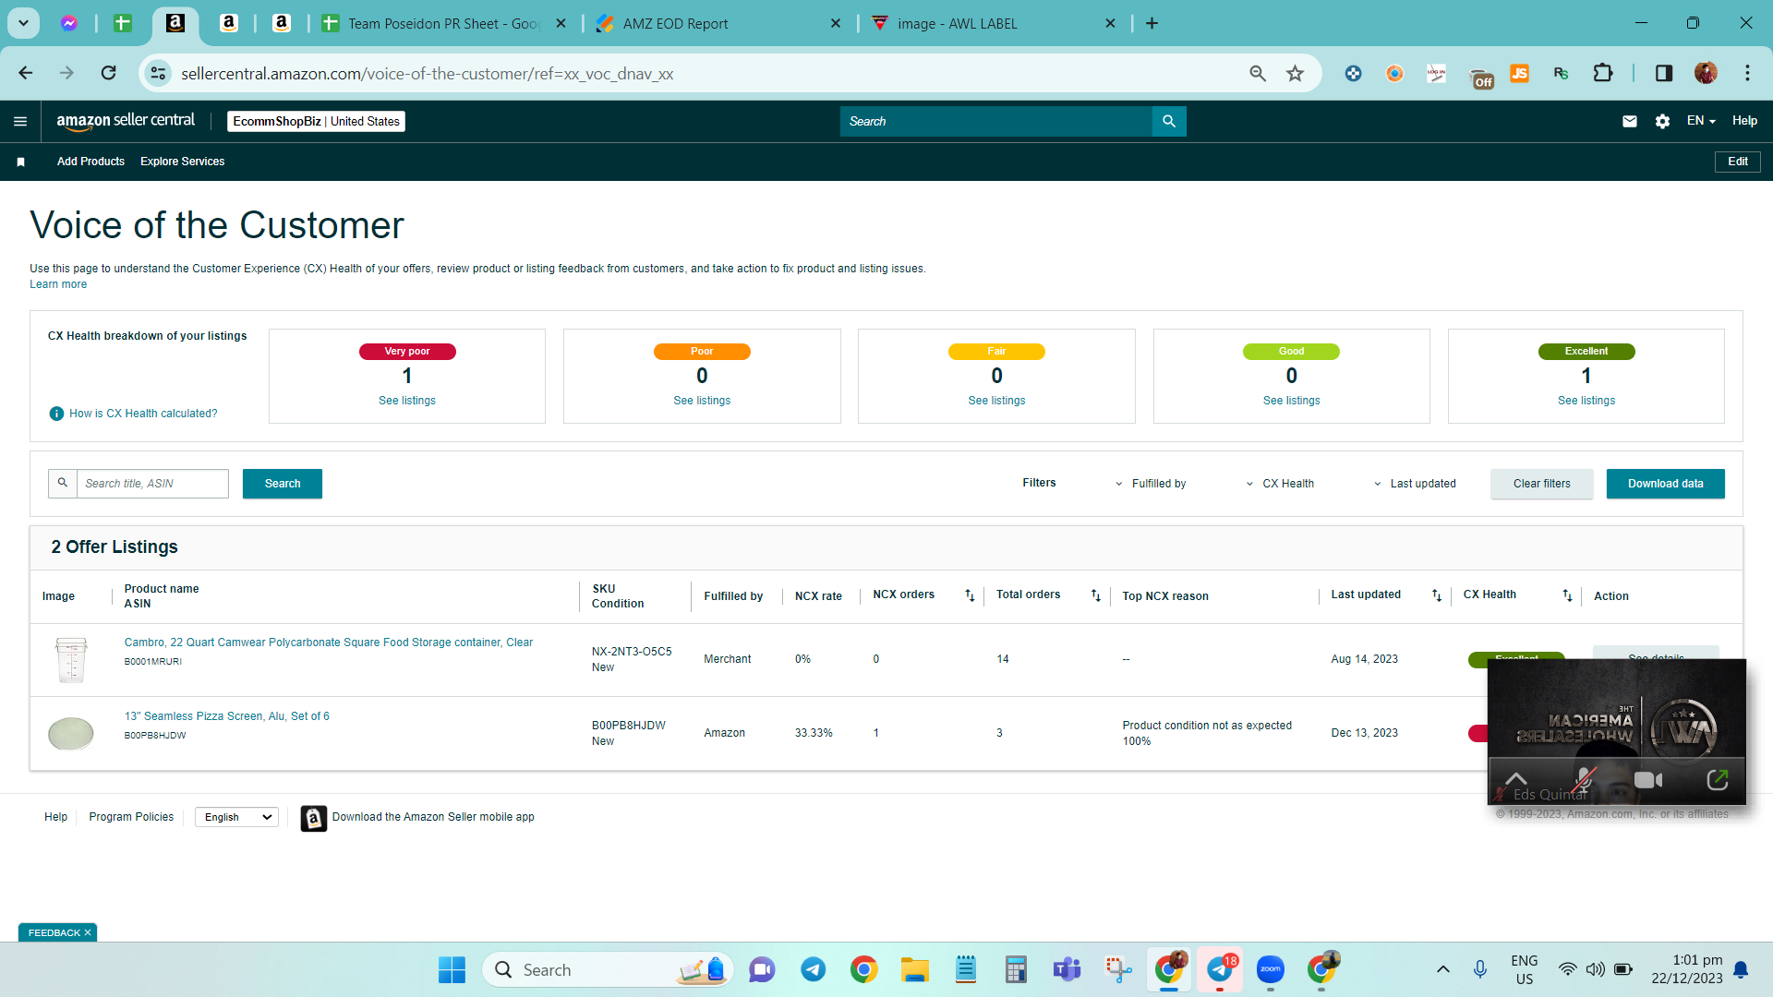See listings under Very poor

pos(407,401)
